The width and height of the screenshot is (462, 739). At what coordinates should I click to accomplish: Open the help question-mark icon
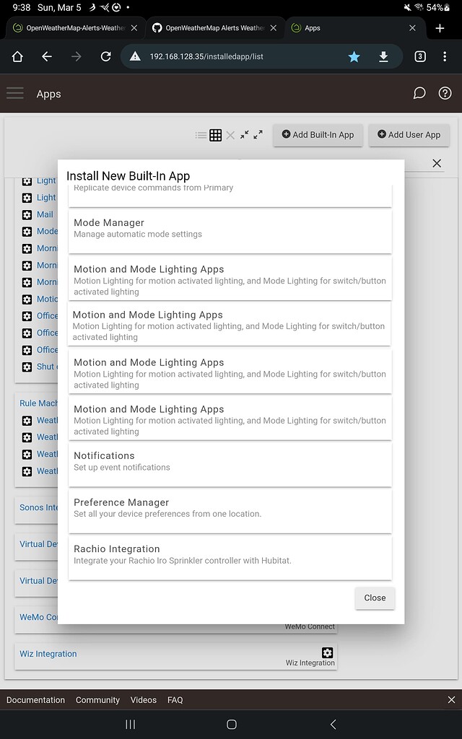click(445, 93)
